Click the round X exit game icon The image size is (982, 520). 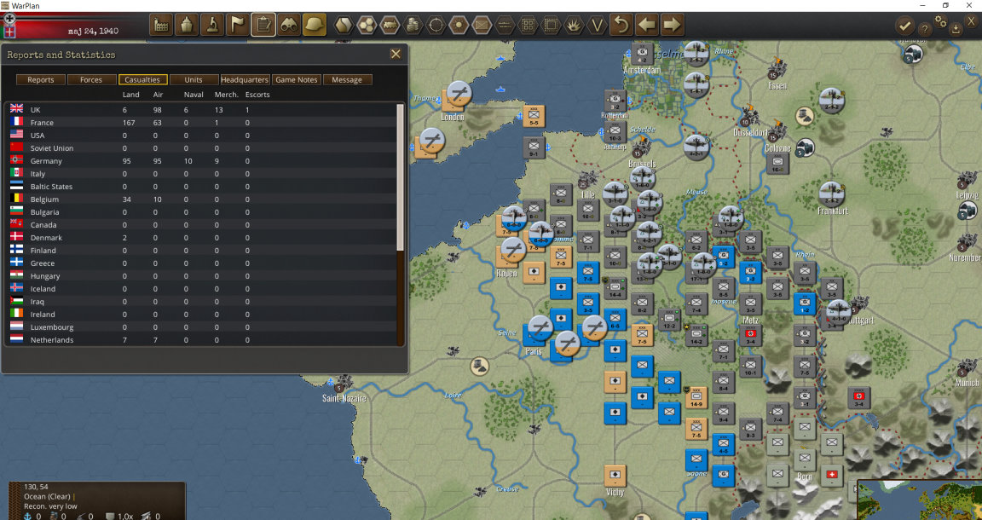(x=971, y=21)
